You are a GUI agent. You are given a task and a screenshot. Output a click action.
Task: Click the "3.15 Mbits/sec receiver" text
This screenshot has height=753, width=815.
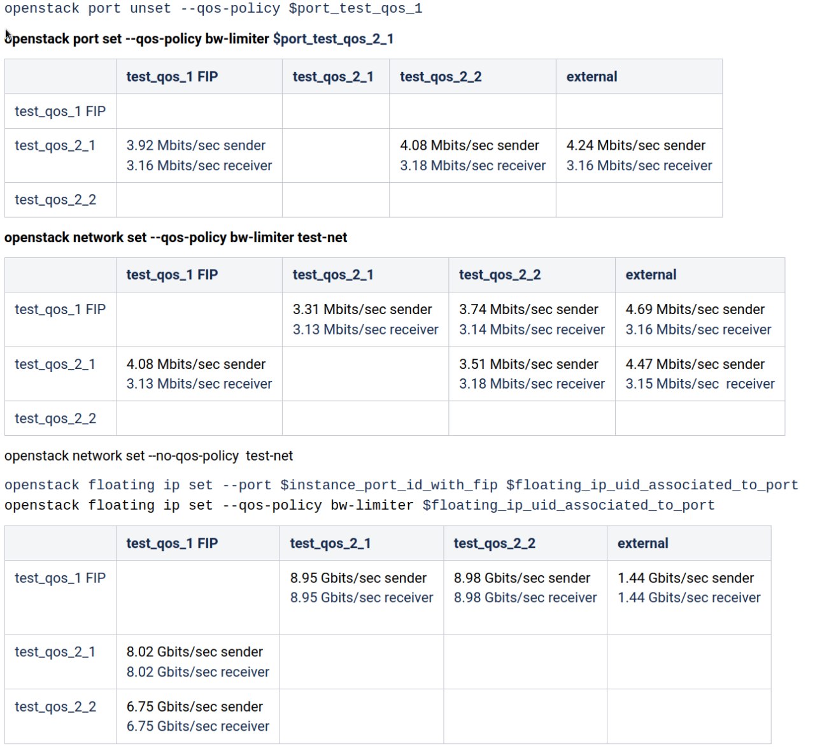click(700, 384)
